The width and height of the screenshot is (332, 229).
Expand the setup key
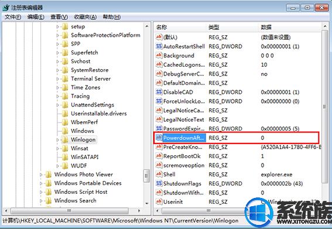[57, 27]
